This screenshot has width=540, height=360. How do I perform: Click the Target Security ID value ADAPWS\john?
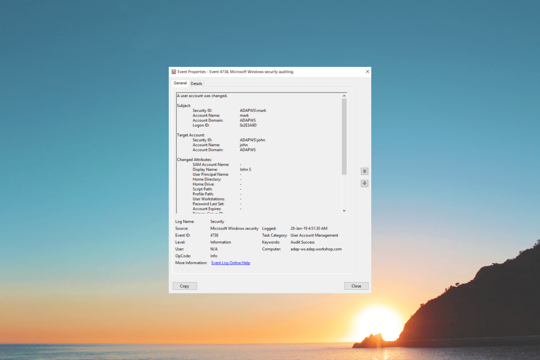[x=252, y=140]
